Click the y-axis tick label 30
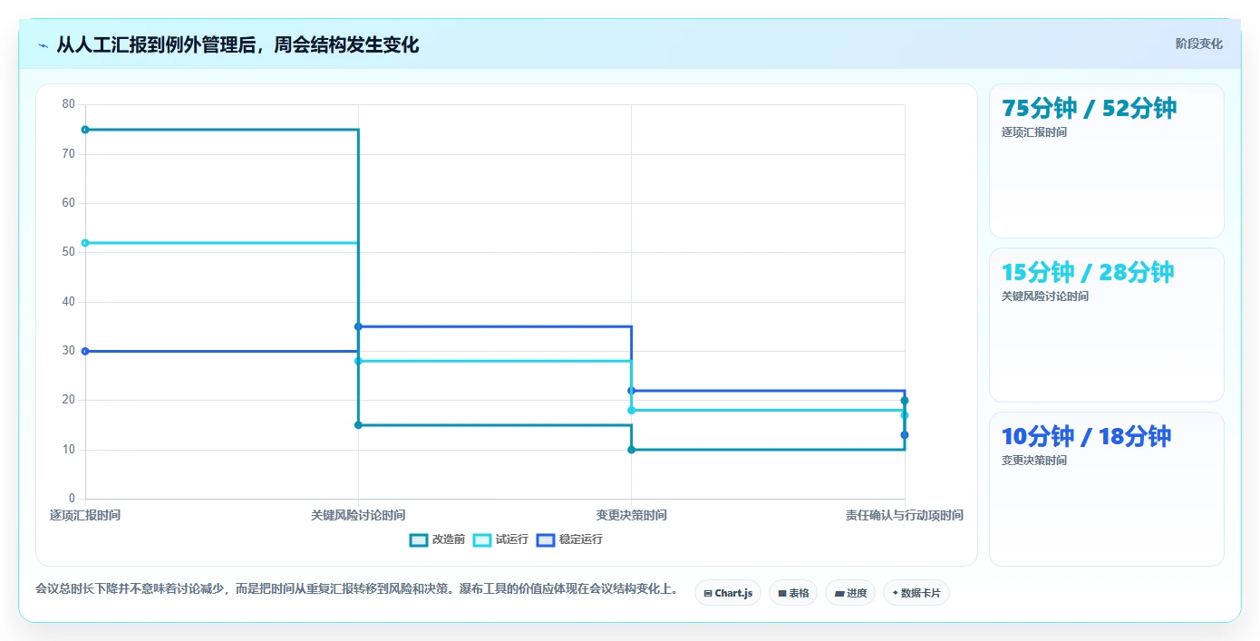Image resolution: width=1260 pixels, height=641 pixels. 69,351
